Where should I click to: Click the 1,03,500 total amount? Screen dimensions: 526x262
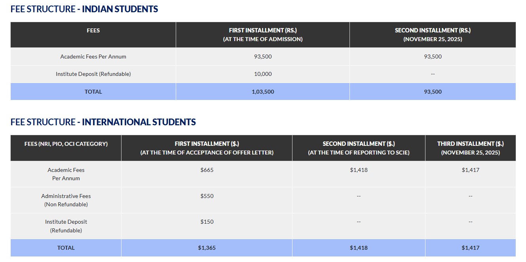pyautogui.click(x=263, y=92)
